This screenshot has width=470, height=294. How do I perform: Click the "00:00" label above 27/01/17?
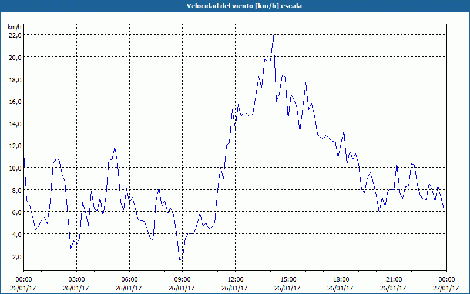point(446,280)
